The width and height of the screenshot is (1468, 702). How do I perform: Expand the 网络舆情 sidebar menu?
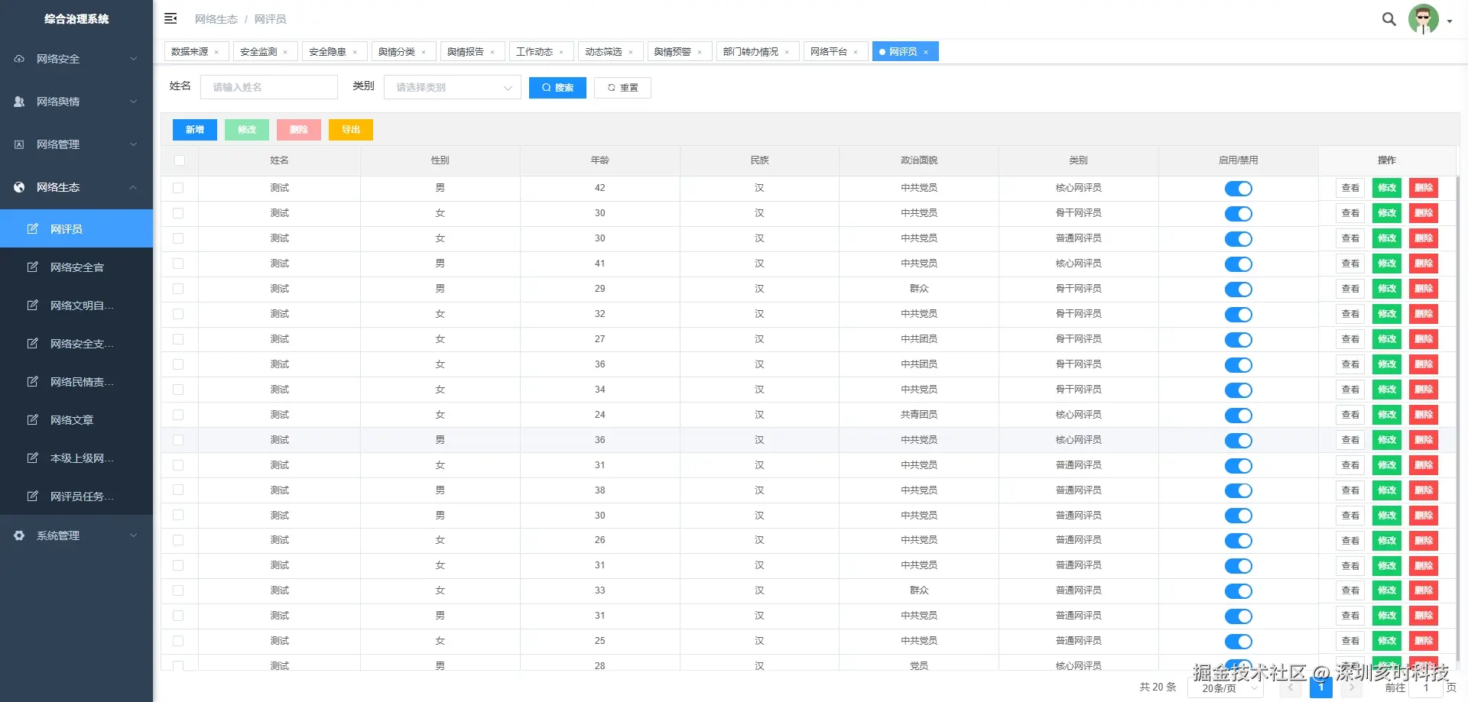[76, 102]
